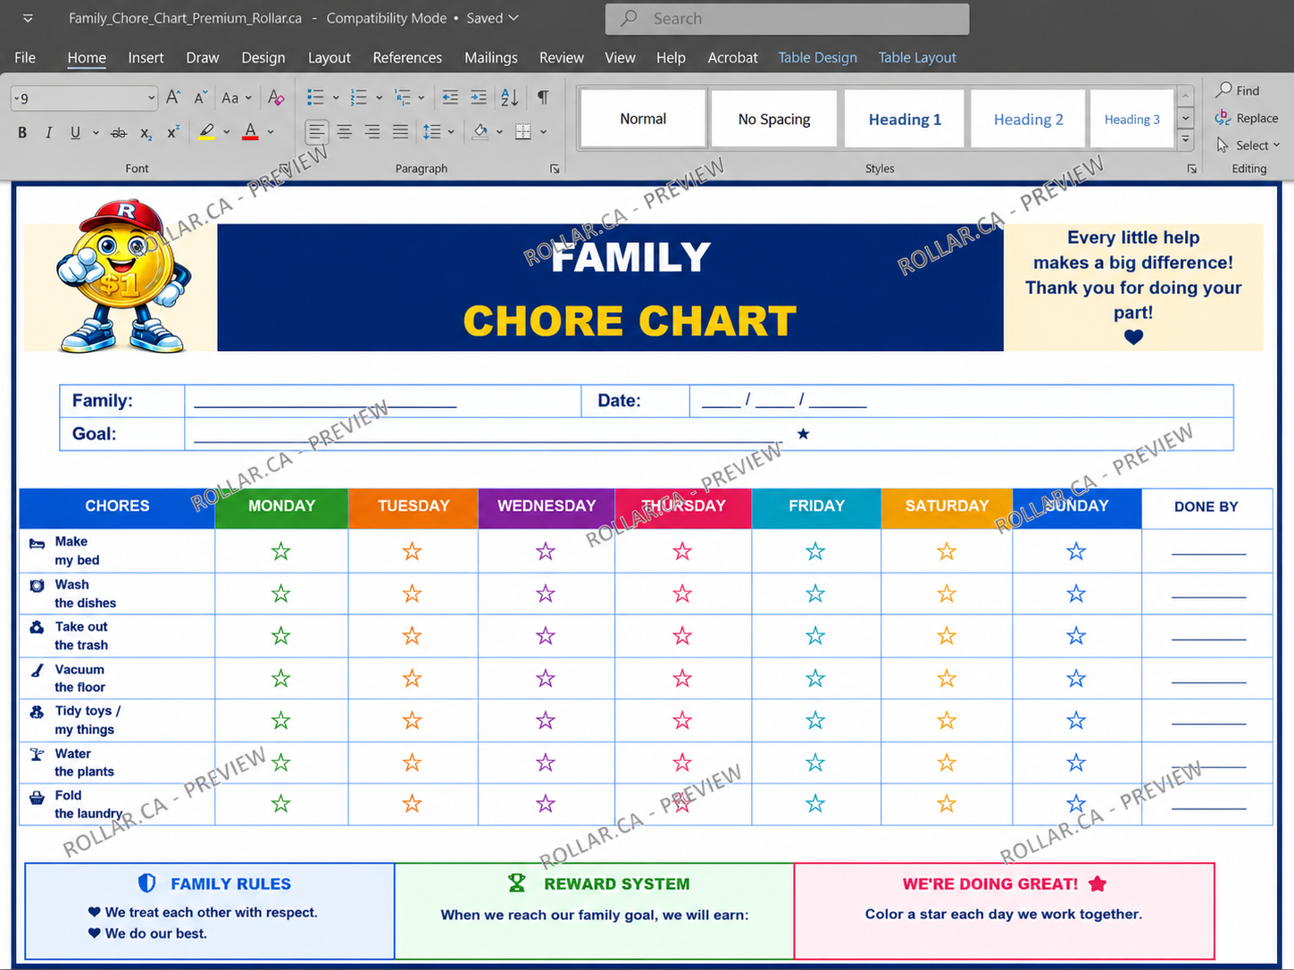The width and height of the screenshot is (1294, 970).
Task: Justify text alignment
Action: pos(400,132)
